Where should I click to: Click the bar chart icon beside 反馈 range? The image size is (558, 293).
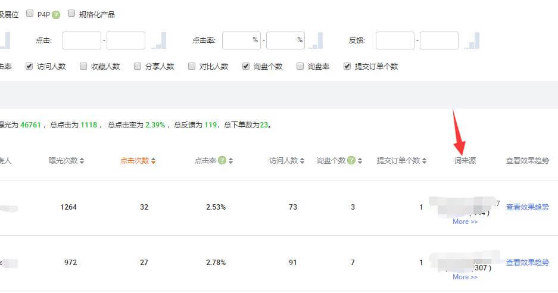pos(472,40)
